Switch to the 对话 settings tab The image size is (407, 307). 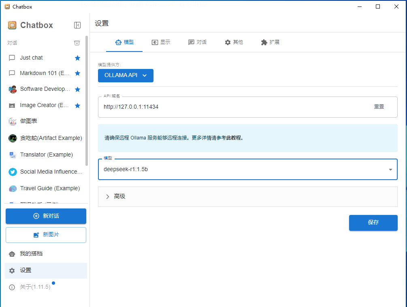(197, 42)
